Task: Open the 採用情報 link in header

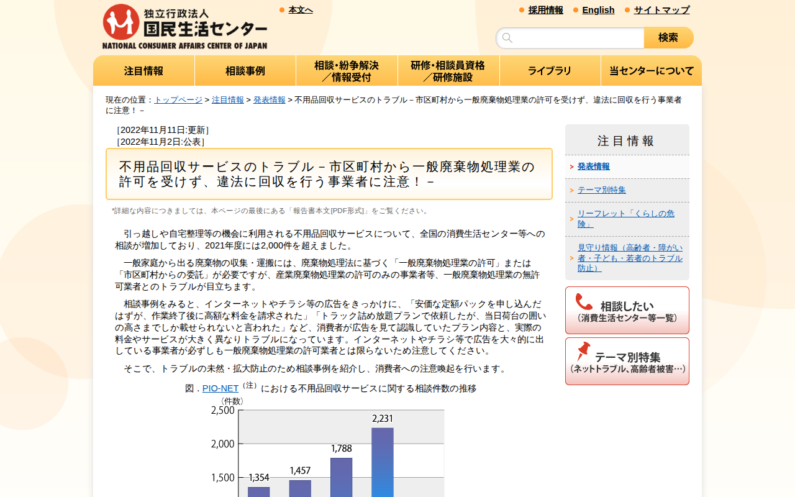Action: tap(545, 10)
